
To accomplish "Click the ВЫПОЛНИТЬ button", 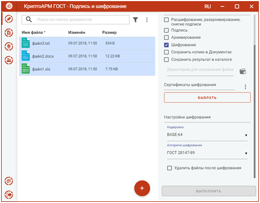I will point(209,191).
